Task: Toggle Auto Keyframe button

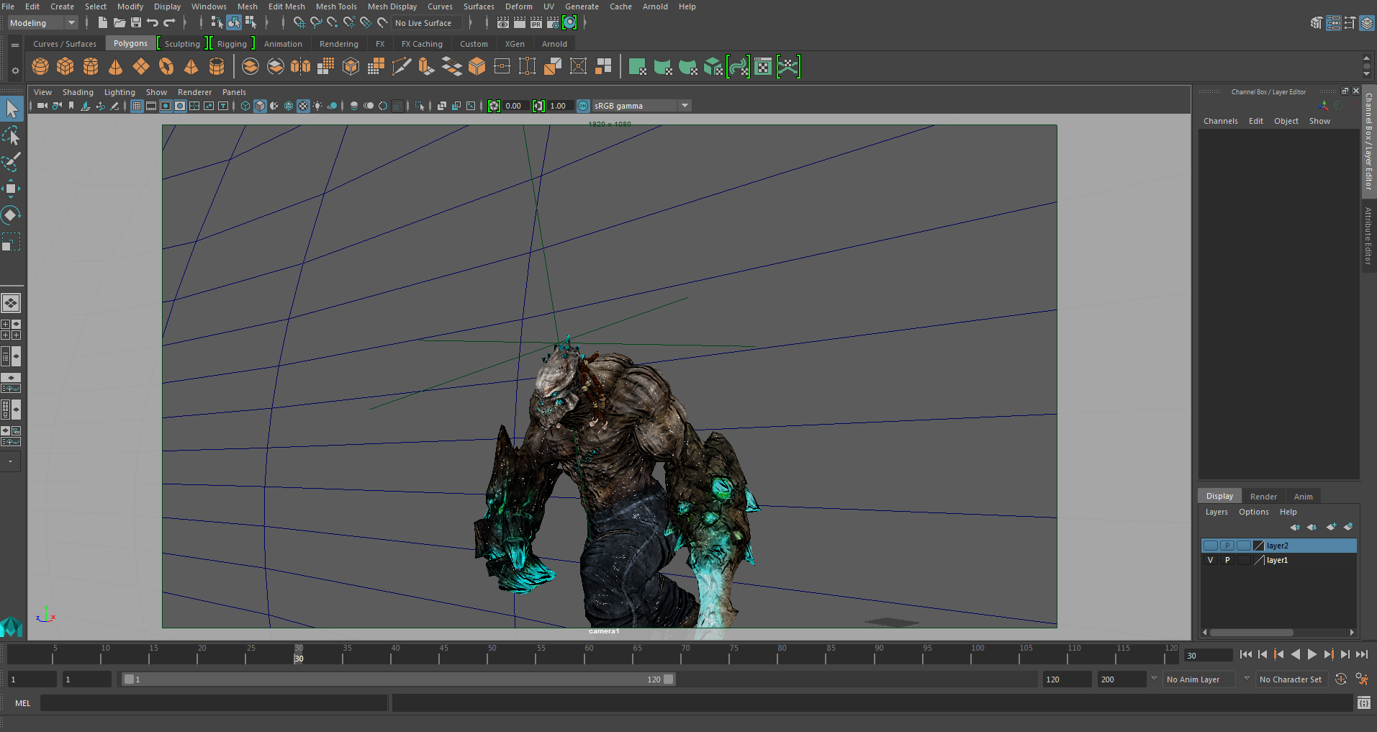Action: [x=1340, y=679]
